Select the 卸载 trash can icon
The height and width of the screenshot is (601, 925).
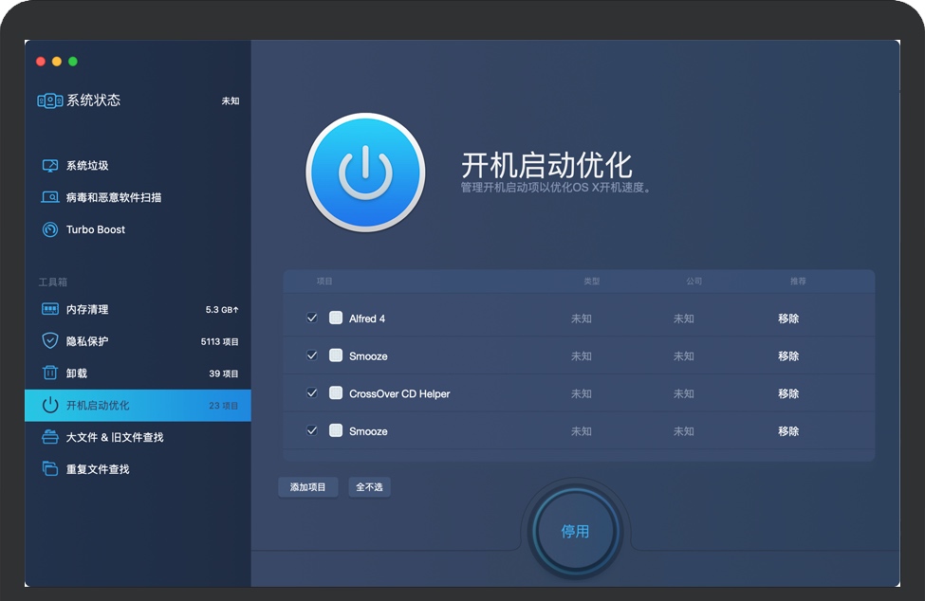50,373
